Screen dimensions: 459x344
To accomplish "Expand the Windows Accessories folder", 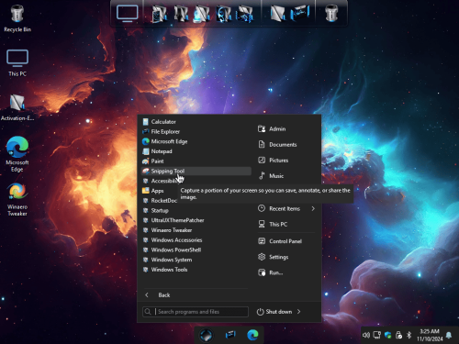I will click(x=196, y=240).
